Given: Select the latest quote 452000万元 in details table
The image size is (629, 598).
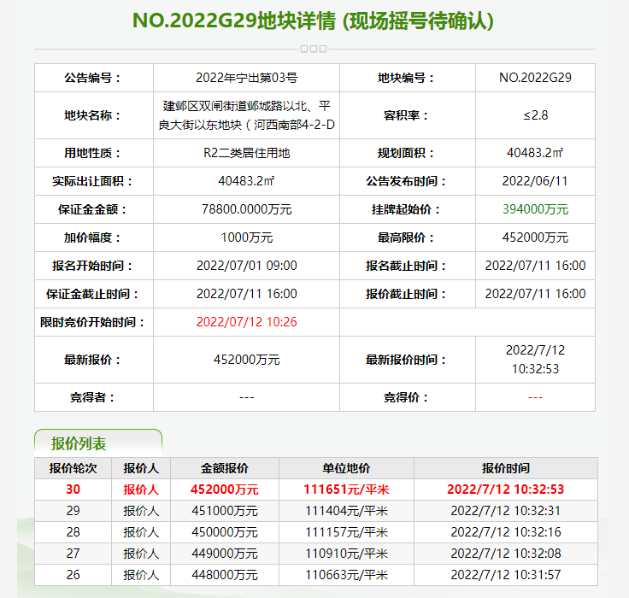Looking at the screenshot, I should click(247, 360).
